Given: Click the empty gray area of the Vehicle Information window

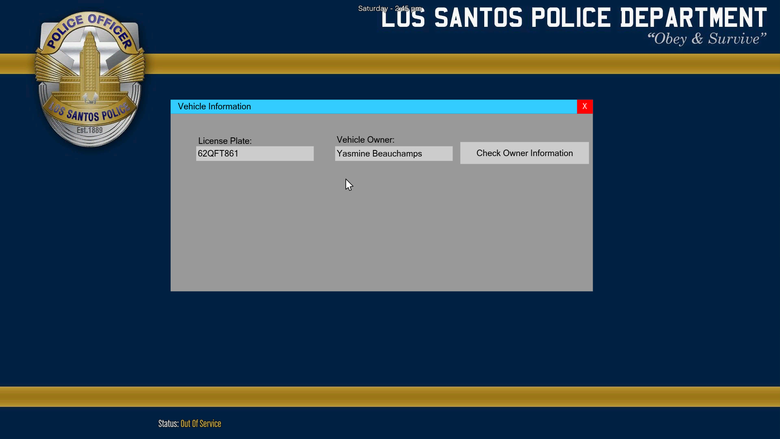Looking at the screenshot, I should pos(382,236).
